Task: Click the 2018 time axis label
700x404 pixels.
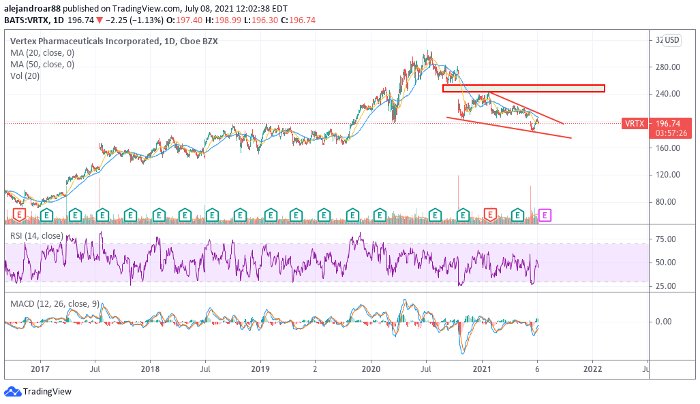Action: point(150,369)
